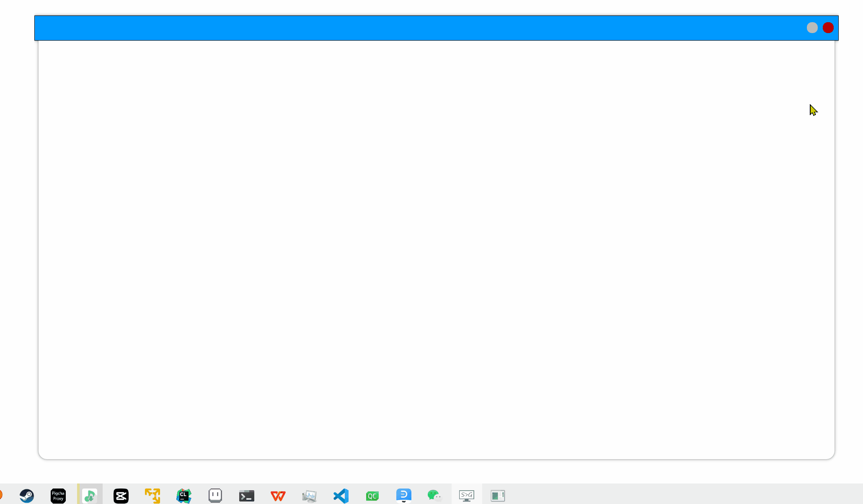Launch CLion IDE from the taskbar
This screenshot has height=504, width=863.
(184, 496)
